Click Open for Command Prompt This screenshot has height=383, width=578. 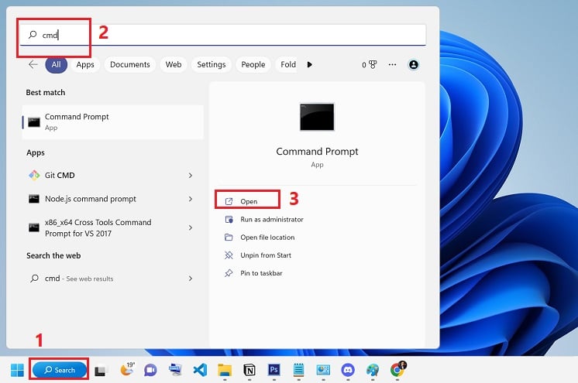(x=248, y=201)
